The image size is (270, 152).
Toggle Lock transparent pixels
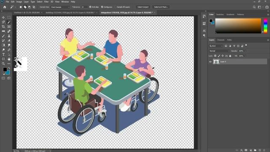(x=215, y=56)
